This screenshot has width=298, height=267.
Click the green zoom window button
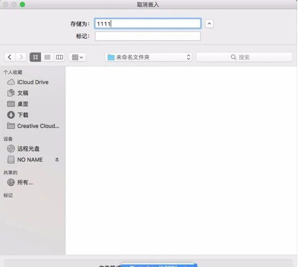tap(22, 4)
